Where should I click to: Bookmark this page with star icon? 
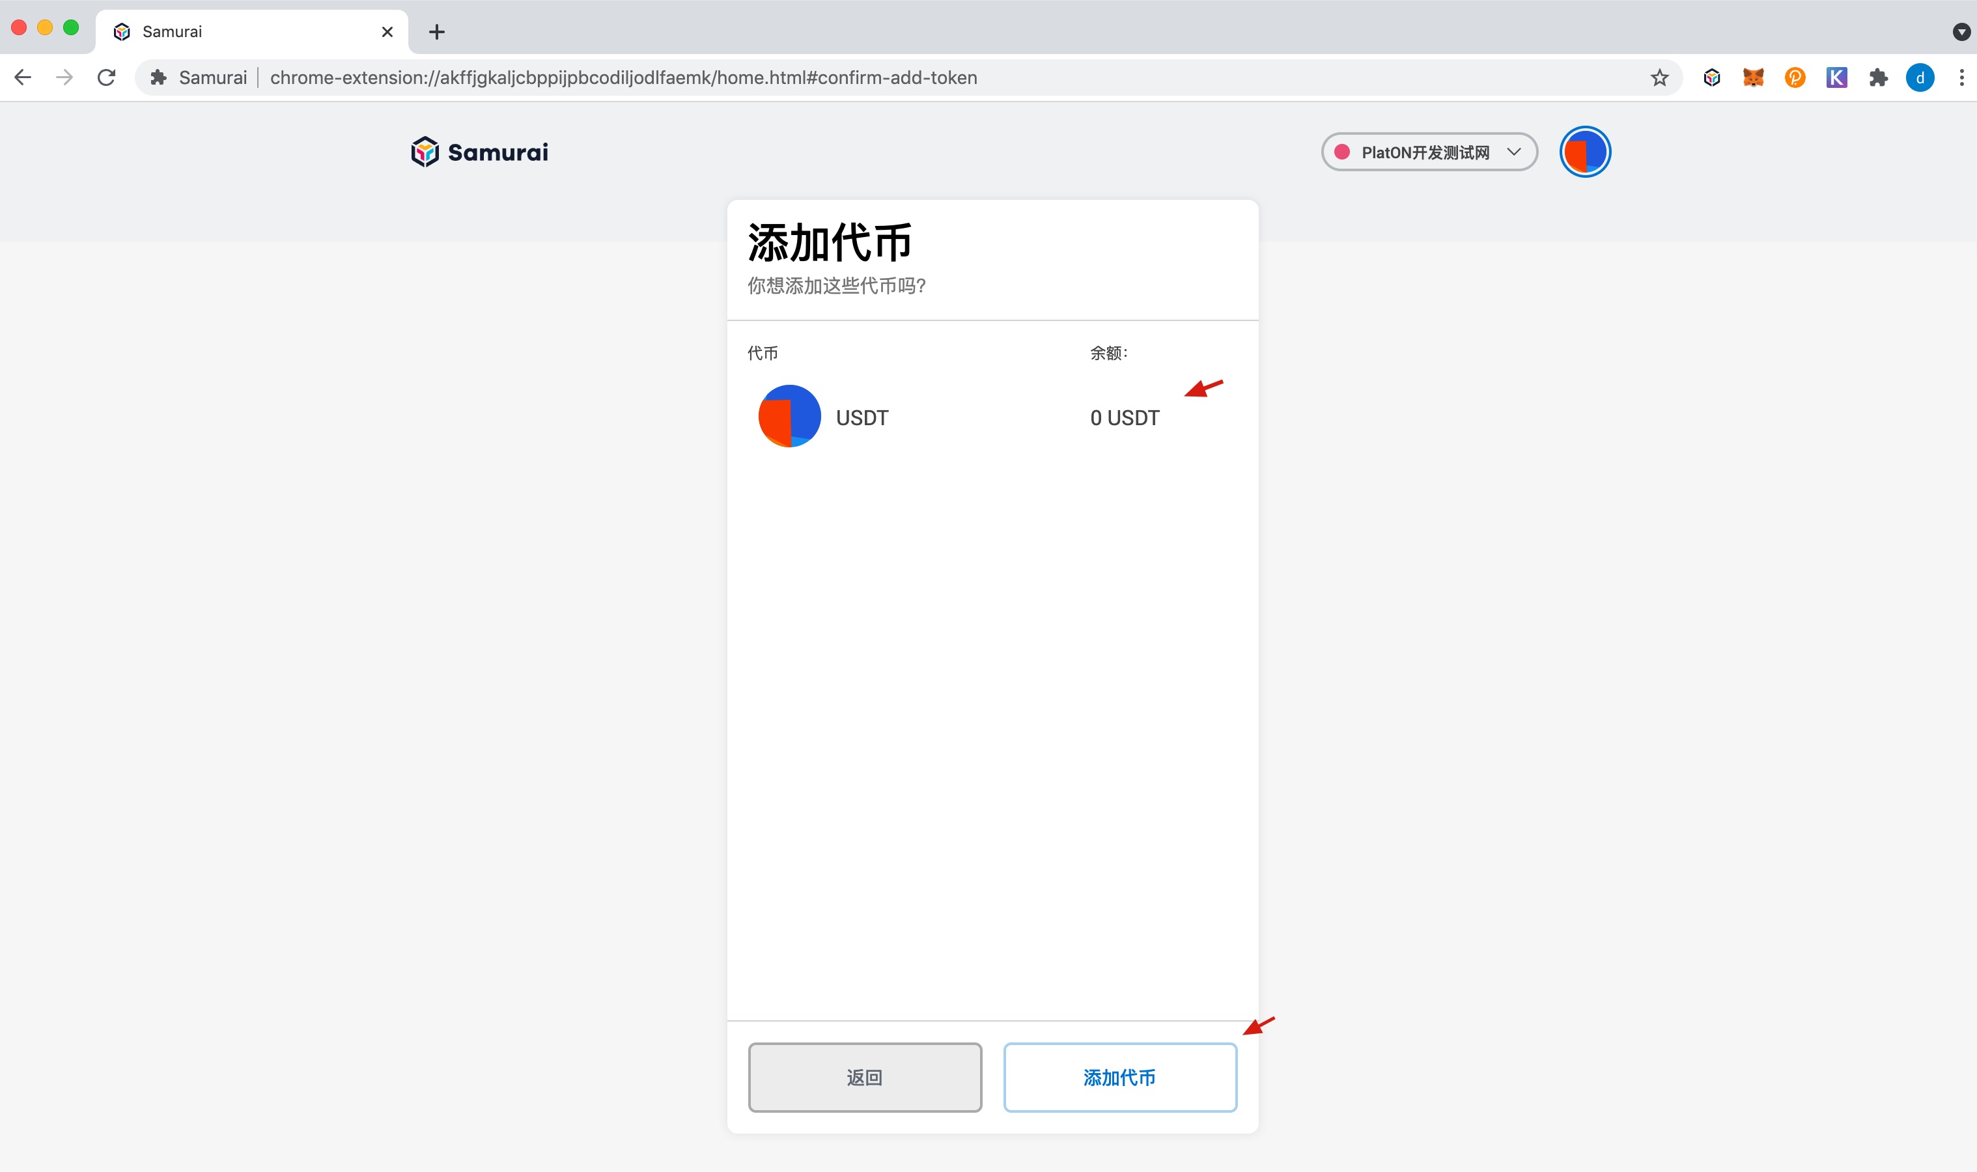pyautogui.click(x=1659, y=77)
